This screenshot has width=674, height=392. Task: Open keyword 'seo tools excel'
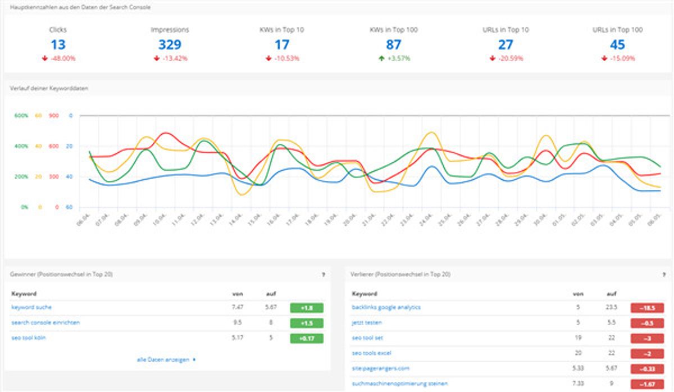click(x=371, y=353)
